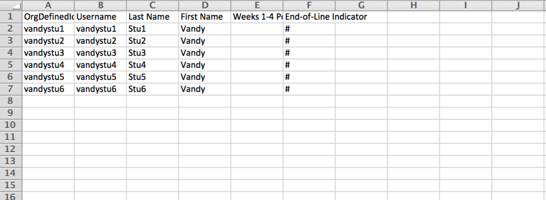Image resolution: width=546 pixels, height=200 pixels.
Task: Select the # cell in row 2
Action: (309, 29)
